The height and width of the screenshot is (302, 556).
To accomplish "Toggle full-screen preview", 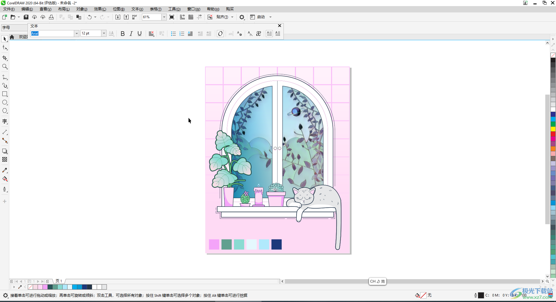I will (x=172, y=17).
